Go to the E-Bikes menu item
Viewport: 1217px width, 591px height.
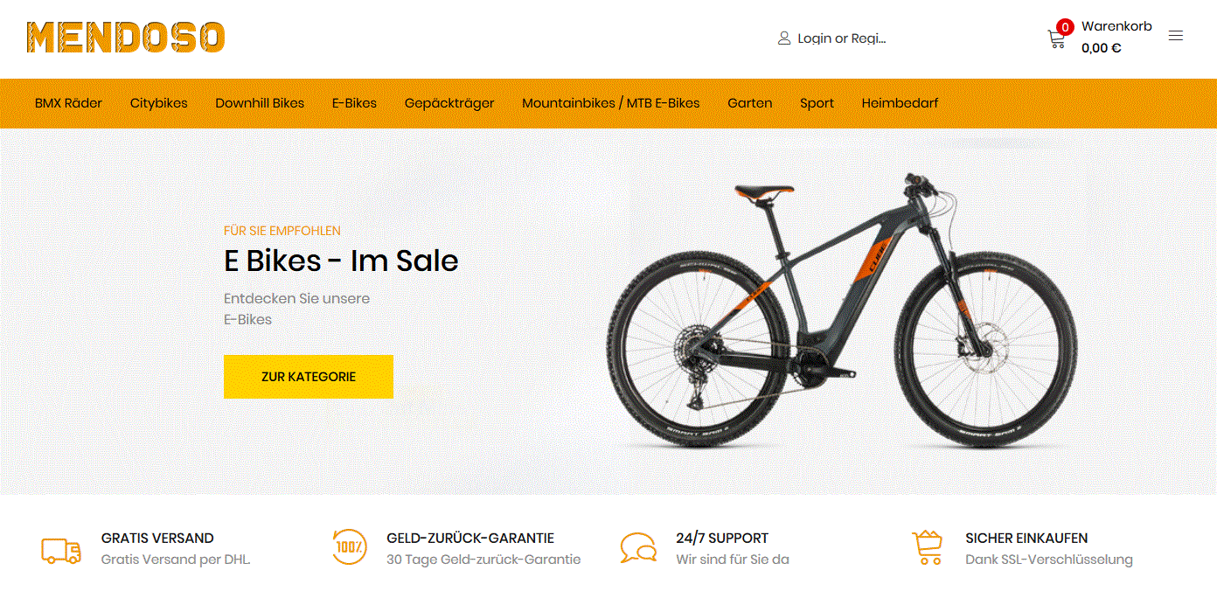point(354,103)
